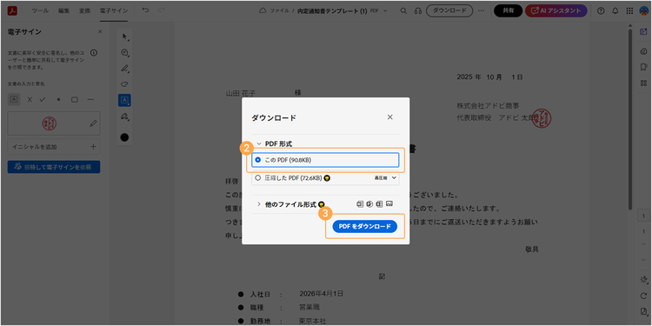This screenshot has height=326, width=652.
Task: Select the active text box tool in toolbar
Action: (124, 100)
